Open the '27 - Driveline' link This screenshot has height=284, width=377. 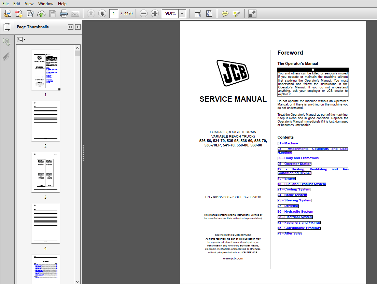coord(288,206)
